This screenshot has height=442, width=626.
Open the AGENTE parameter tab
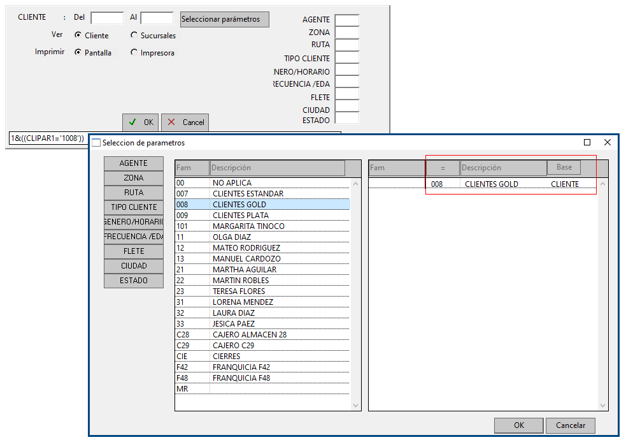(134, 163)
